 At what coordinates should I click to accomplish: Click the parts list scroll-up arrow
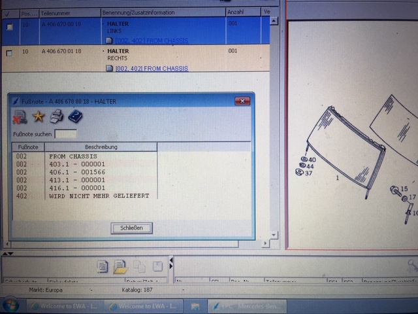[274, 21]
